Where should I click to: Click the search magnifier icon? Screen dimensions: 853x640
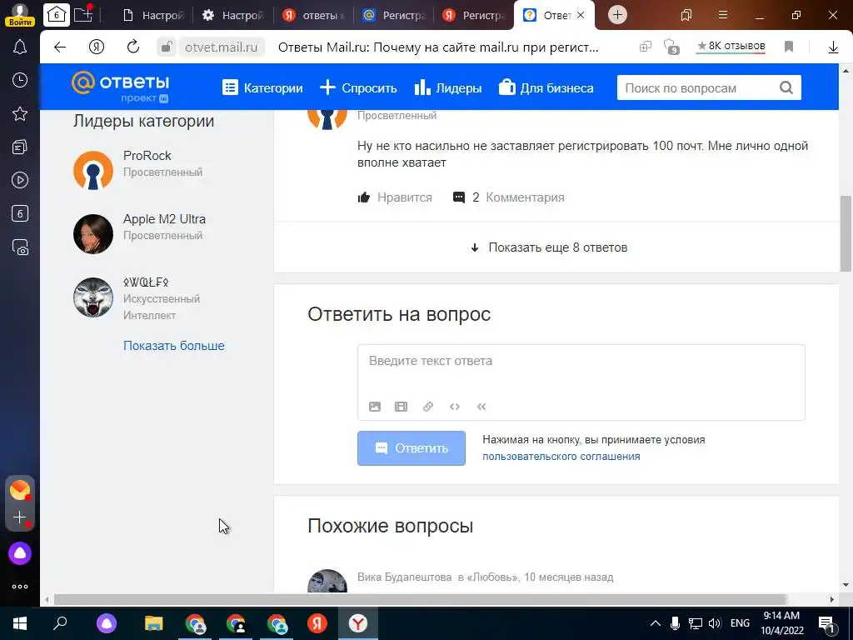point(786,87)
